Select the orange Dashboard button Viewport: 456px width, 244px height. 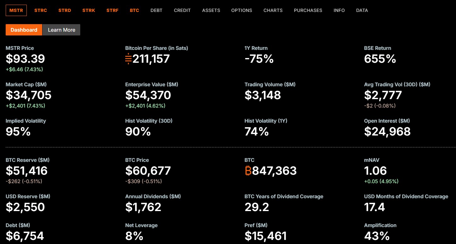click(x=24, y=30)
